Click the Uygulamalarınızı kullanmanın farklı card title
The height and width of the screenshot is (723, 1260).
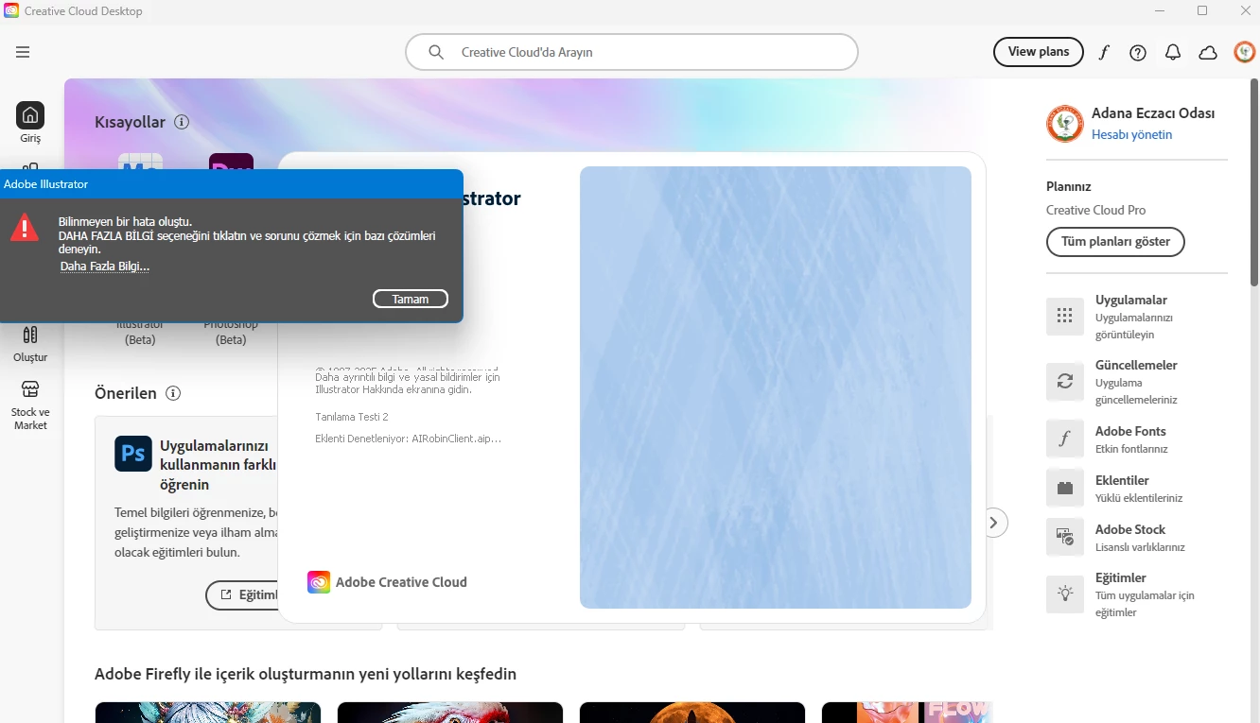coord(218,465)
